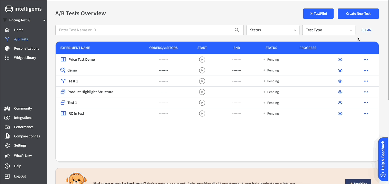Image resolution: width=389 pixels, height=184 pixels.
Task: Click the play icon for RC fn test
Action: tap(202, 114)
